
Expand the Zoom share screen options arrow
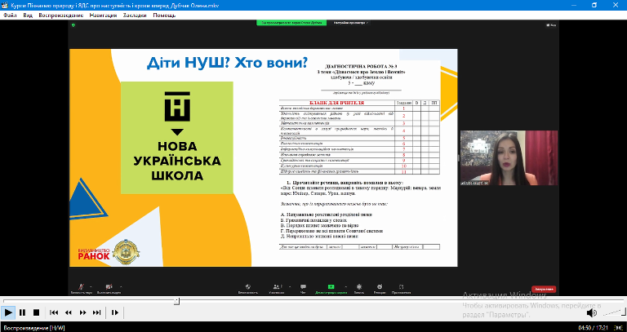345,286
